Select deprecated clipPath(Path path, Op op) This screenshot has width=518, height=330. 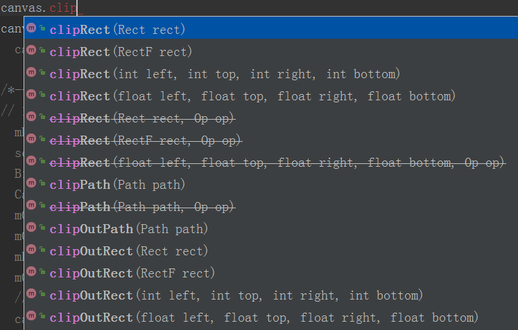271,207
